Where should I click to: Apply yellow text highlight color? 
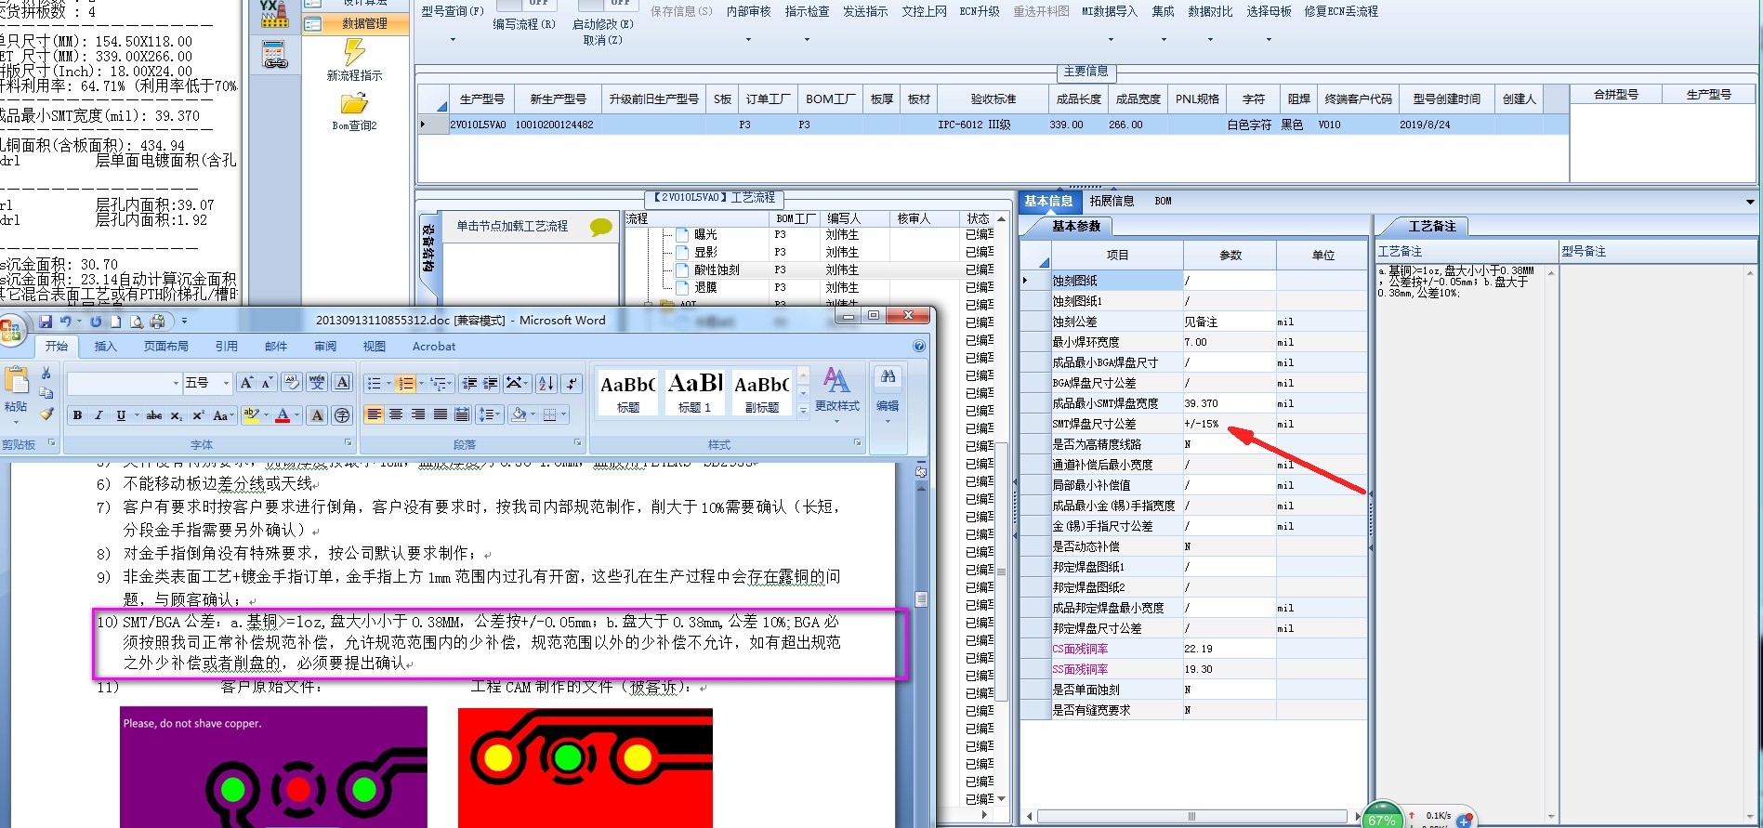[x=250, y=414]
